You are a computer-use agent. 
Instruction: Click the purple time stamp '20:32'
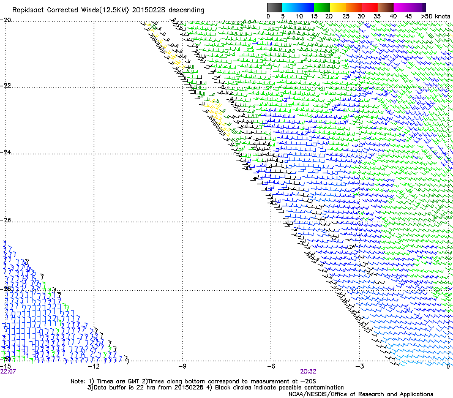pos(308,372)
